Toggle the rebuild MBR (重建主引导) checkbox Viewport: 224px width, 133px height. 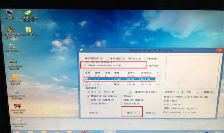pyautogui.click(x=133, y=92)
